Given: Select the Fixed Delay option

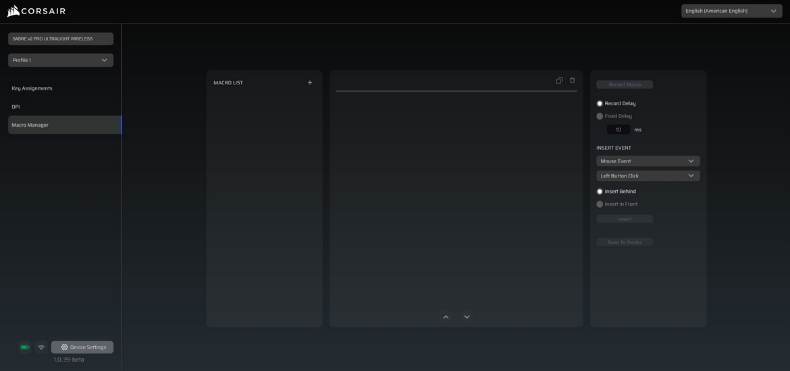Looking at the screenshot, I should point(600,116).
